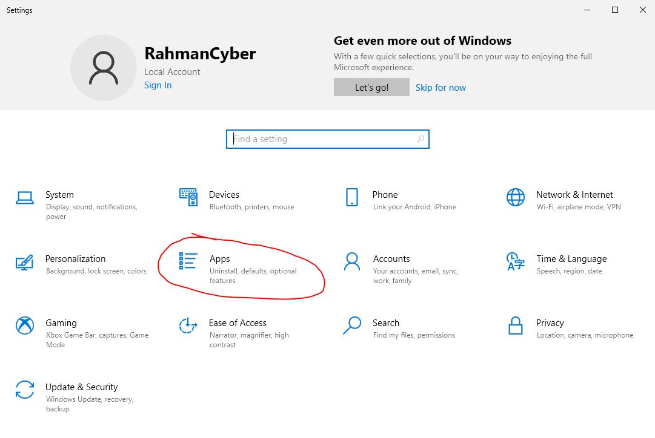
Task: Click the RahmanCyber profile avatar
Action: (x=104, y=68)
